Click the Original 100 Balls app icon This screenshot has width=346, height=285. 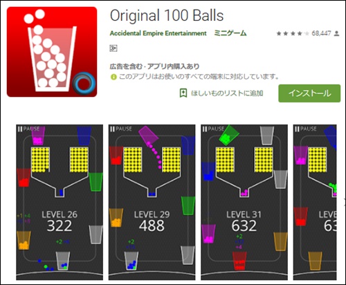point(52,52)
